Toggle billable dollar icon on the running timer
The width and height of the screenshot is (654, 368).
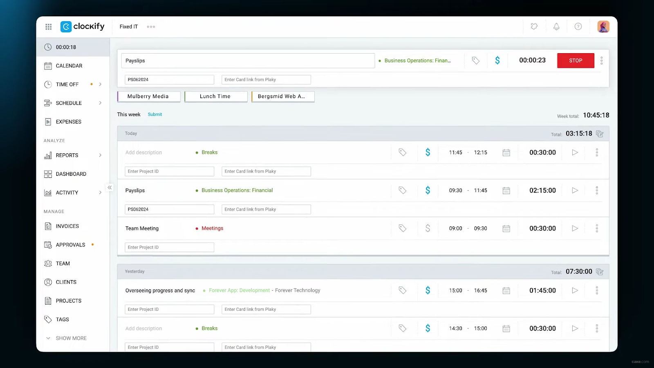[x=497, y=60]
